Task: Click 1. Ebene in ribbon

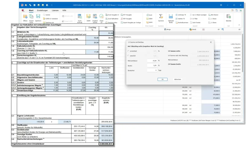Action: (x=212, y=19)
